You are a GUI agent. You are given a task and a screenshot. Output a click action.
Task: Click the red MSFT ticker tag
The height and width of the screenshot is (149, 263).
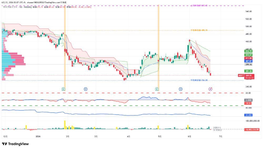[x=241, y=76]
